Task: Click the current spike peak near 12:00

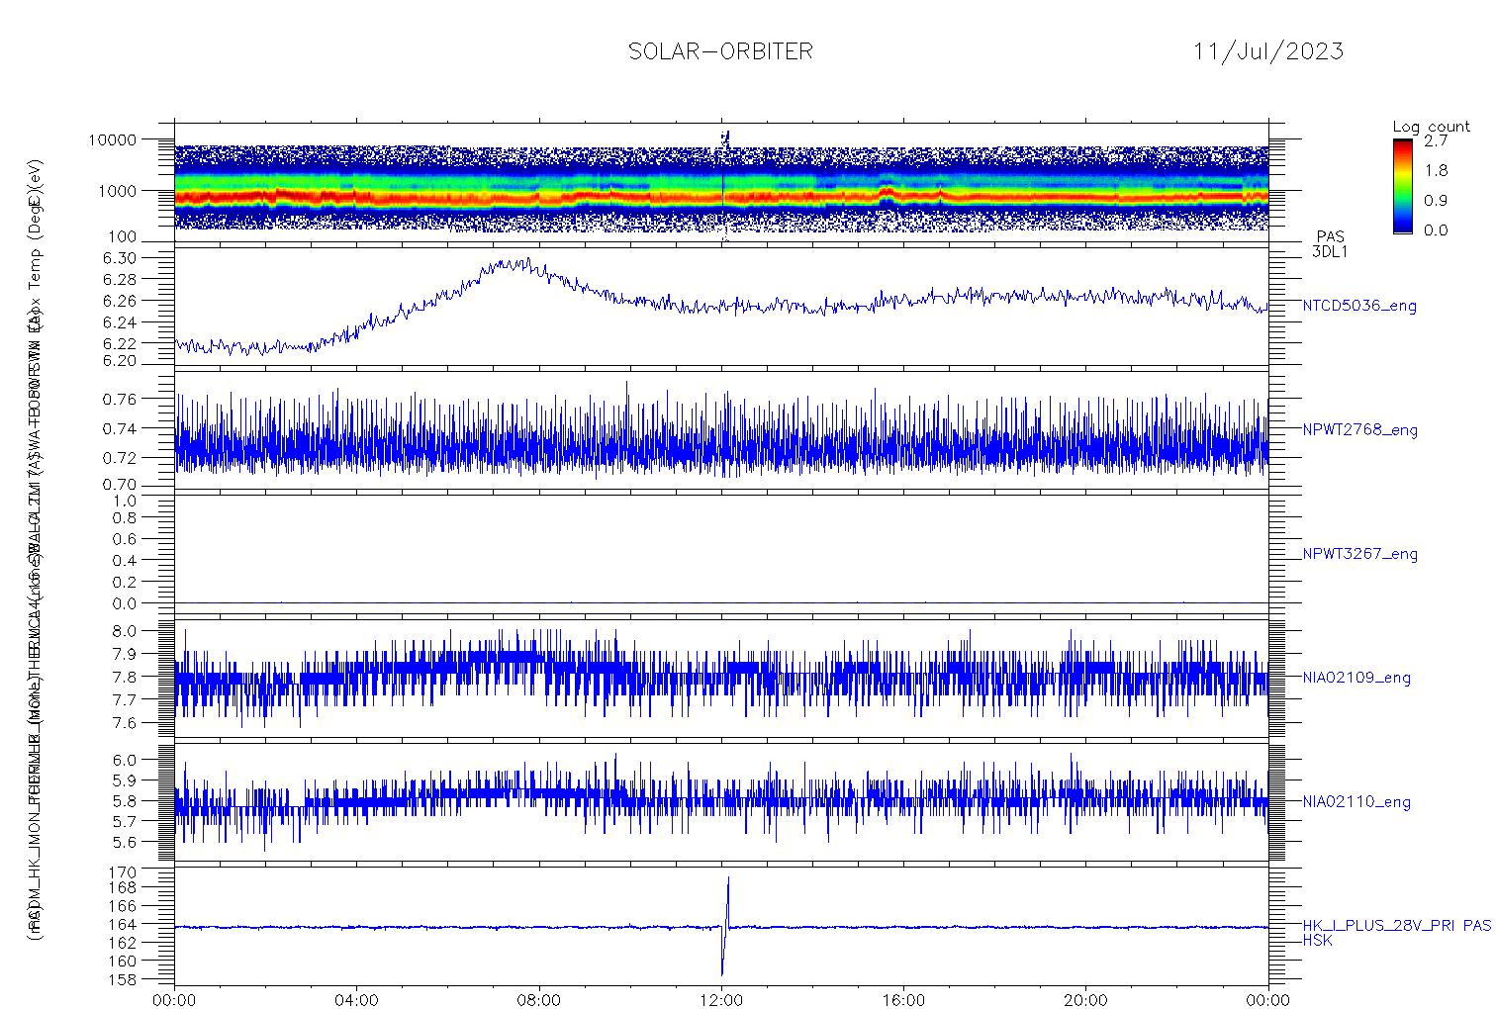Action: (728, 877)
